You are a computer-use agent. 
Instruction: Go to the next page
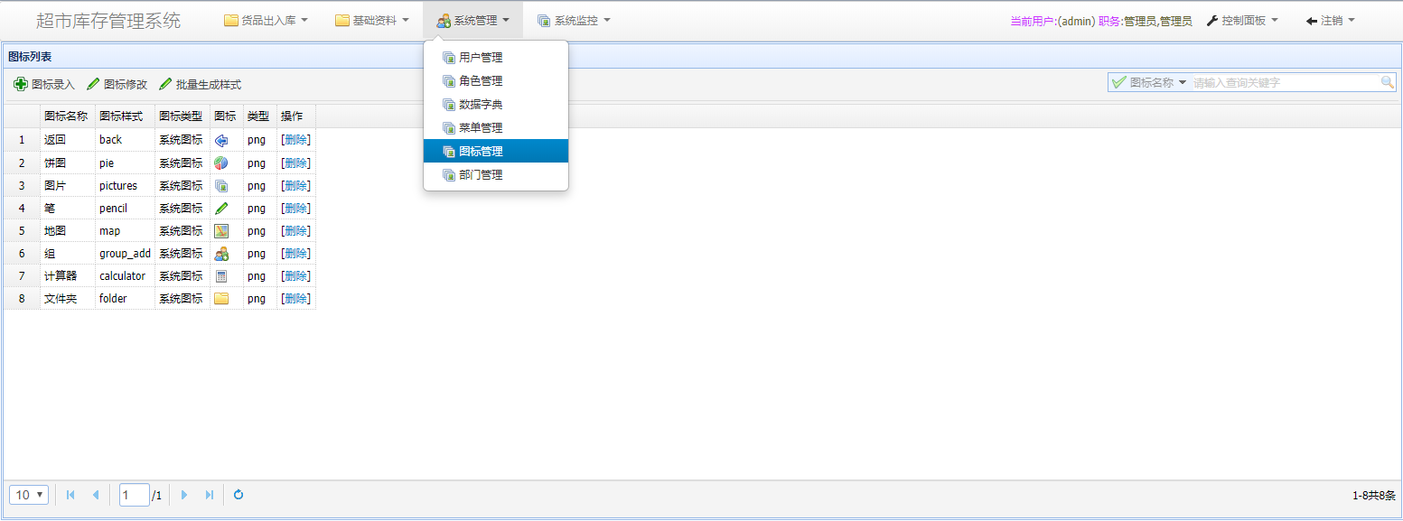[184, 495]
